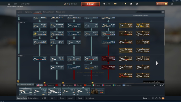Open the mail envelope icon
181x102 pixels.
[163, 98]
